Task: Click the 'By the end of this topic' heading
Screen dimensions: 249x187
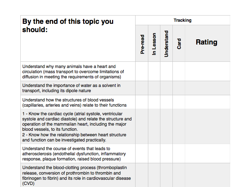Action: pyautogui.click(x=68, y=26)
